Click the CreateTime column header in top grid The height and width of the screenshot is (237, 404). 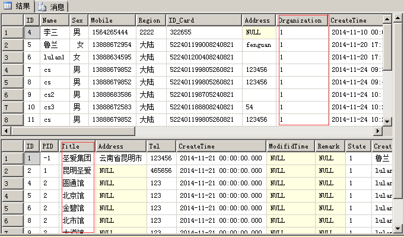[356, 20]
